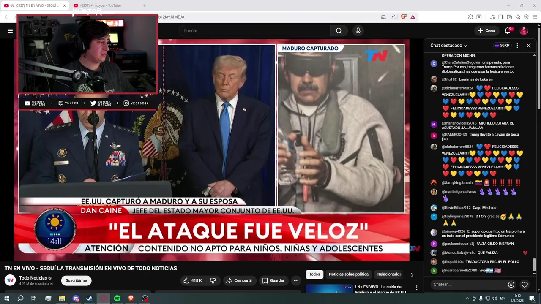Open a new browser tab
The height and width of the screenshot is (304, 541).
coord(144,5)
